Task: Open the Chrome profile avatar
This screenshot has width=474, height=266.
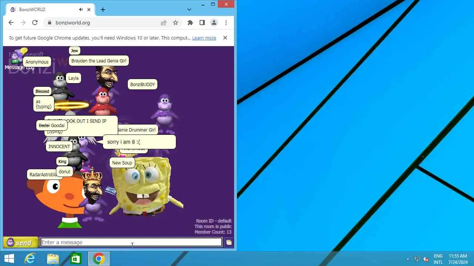Action: pyautogui.click(x=214, y=23)
